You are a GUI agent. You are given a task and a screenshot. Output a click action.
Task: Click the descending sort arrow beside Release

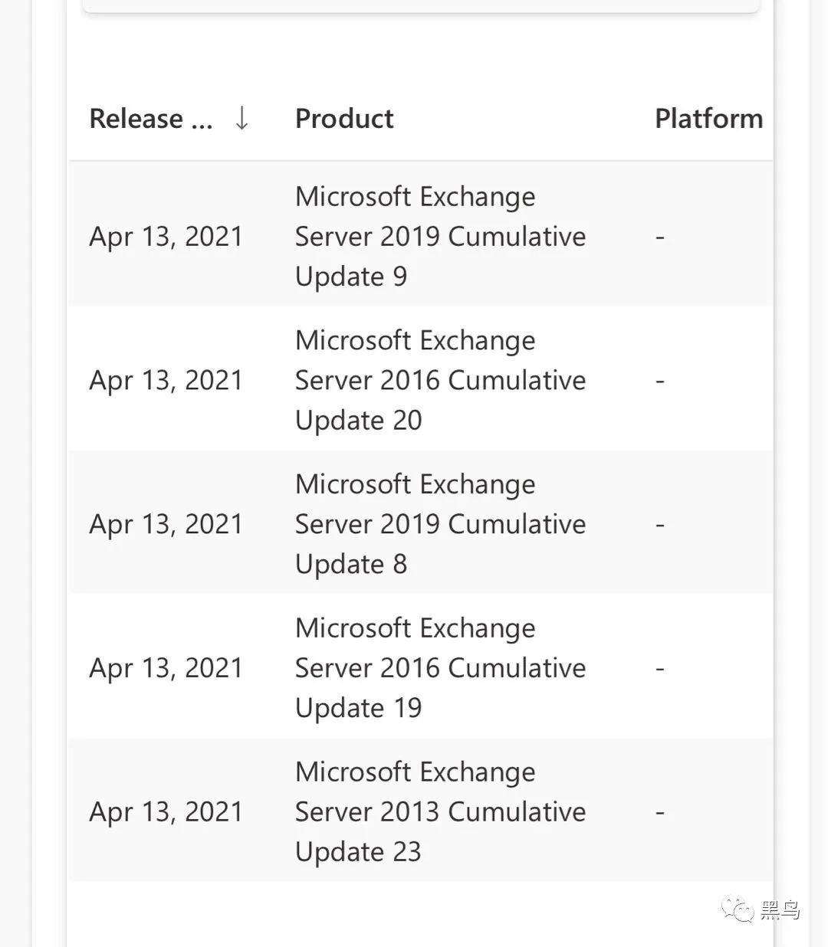click(x=242, y=119)
